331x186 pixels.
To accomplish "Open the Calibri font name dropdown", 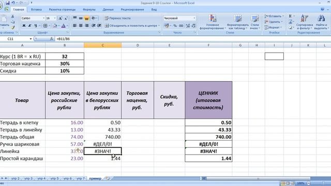I will coord(43,19).
